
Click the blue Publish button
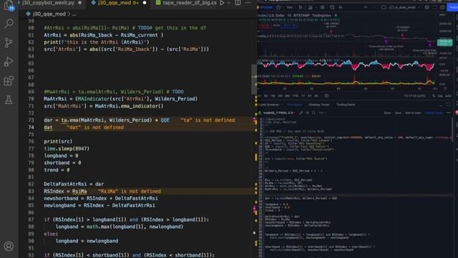point(452,7)
